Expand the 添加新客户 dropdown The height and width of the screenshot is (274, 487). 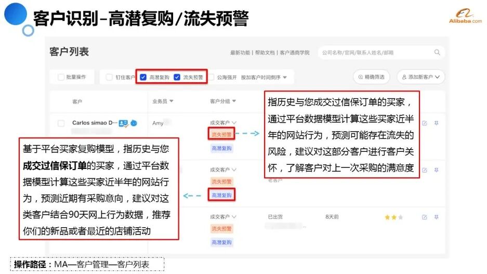tap(421, 77)
